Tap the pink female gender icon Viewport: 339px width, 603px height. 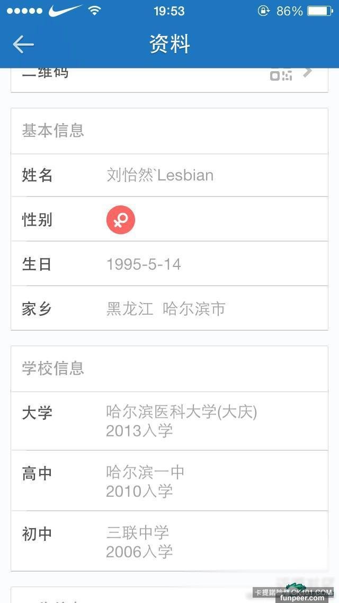pos(121,219)
